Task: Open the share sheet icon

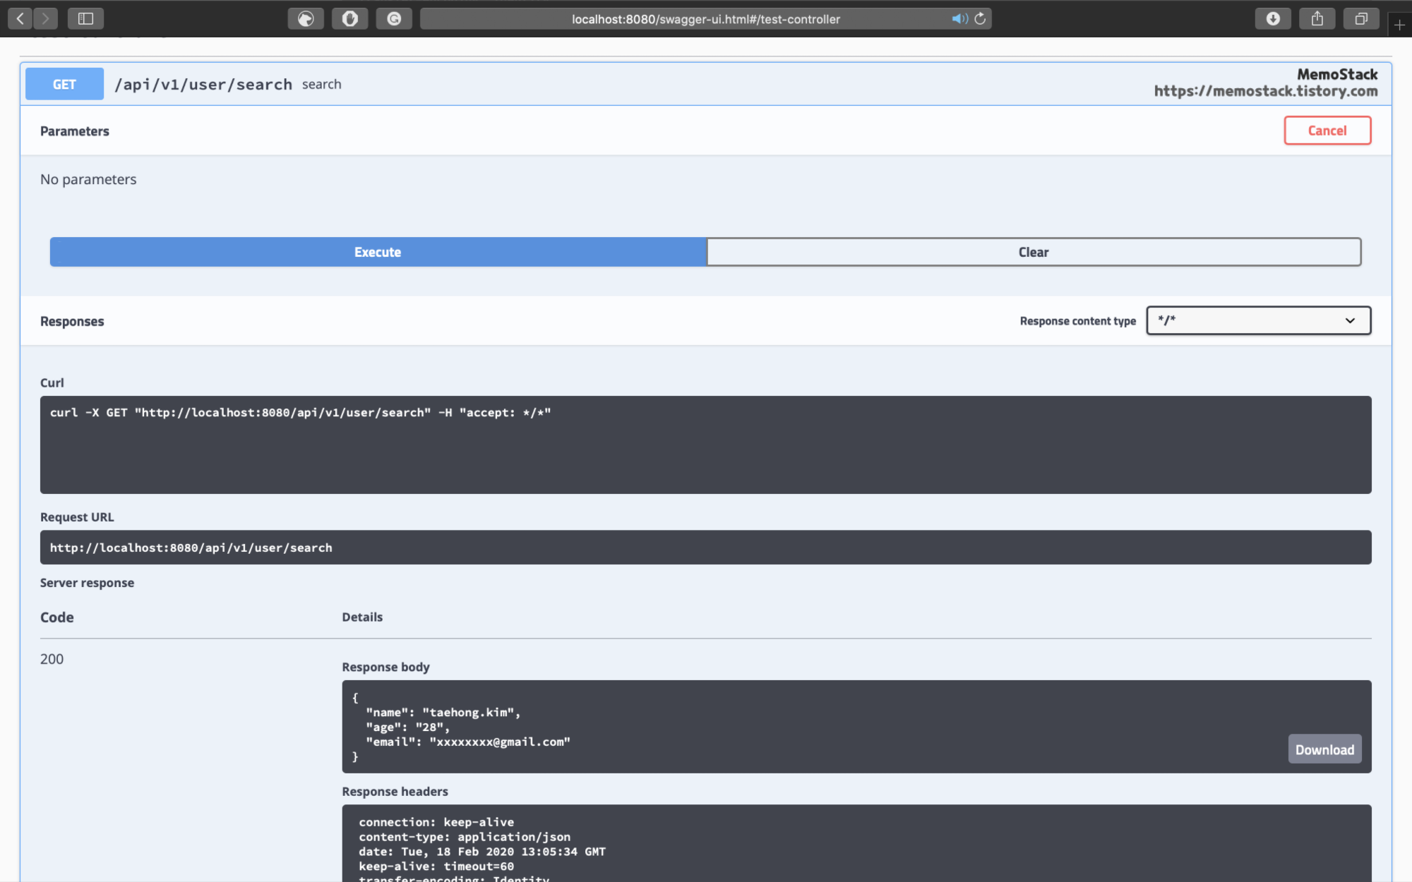Action: coord(1317,18)
